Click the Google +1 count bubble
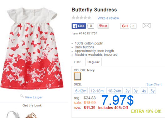This screenshot has height=118, width=165. [x=133, y=26]
